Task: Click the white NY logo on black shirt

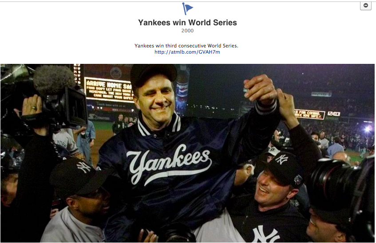Action: pos(266,234)
